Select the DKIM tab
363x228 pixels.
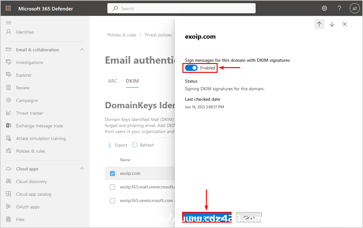[132, 81]
